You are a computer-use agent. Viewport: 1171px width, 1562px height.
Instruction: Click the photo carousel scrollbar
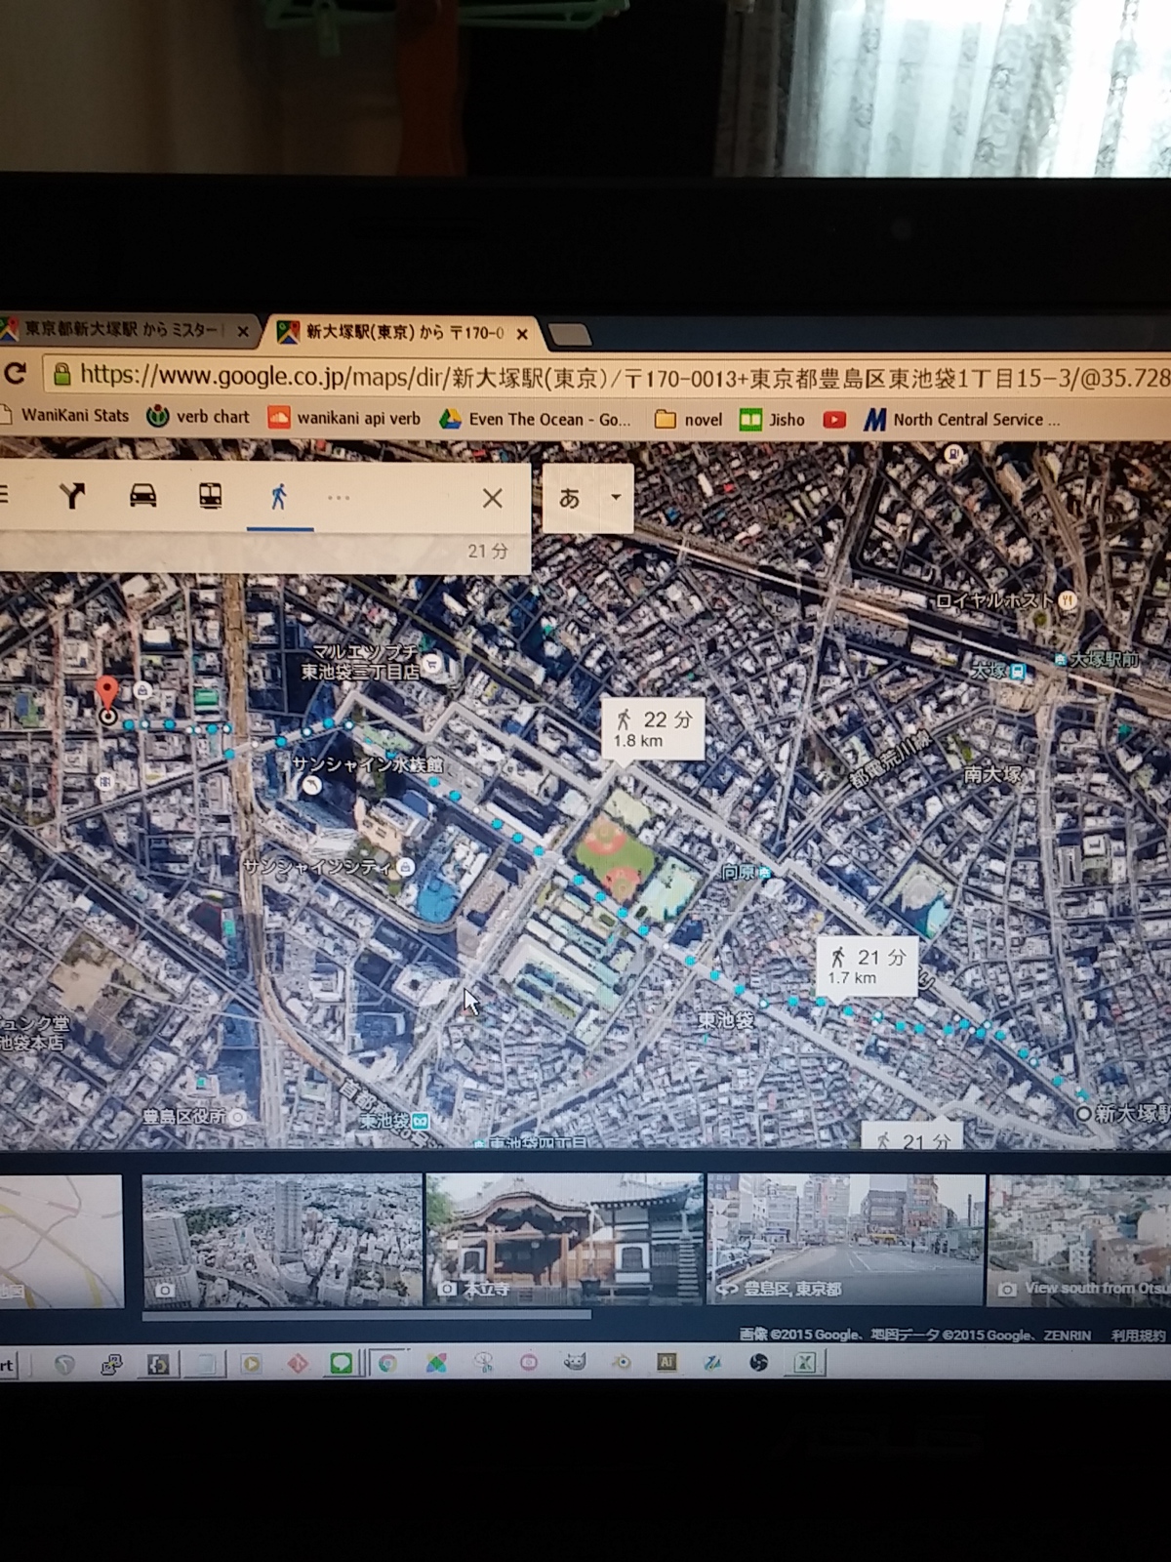pyautogui.click(x=367, y=1315)
